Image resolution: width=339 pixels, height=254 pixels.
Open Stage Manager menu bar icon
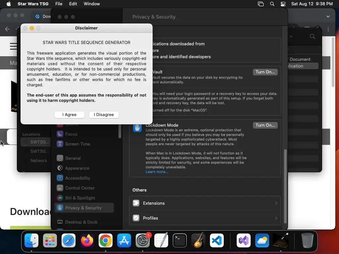click(261, 4)
